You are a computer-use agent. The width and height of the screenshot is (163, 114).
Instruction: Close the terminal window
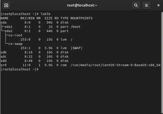(158, 5)
